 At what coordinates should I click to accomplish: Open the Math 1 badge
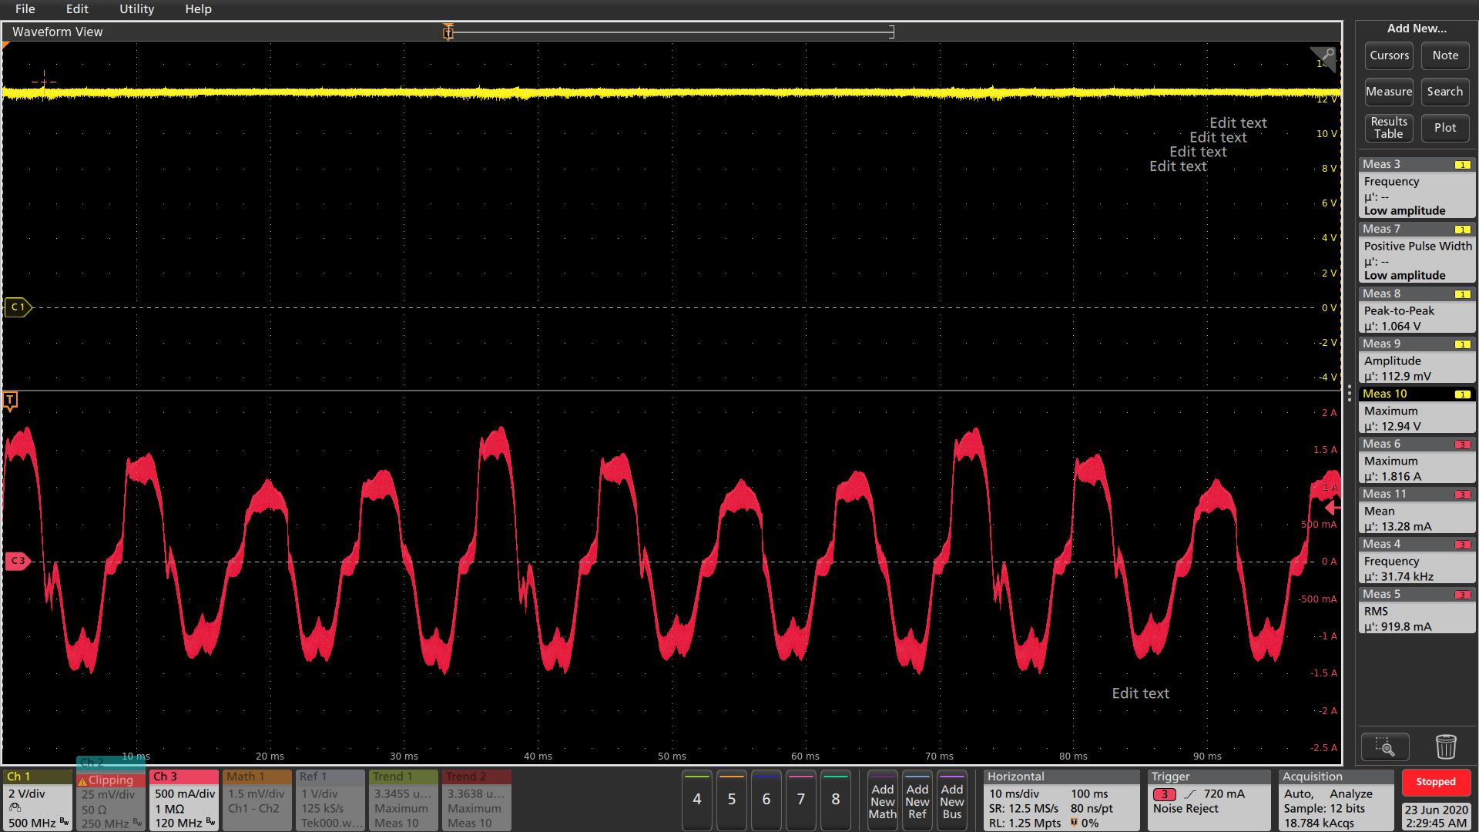pyautogui.click(x=258, y=800)
